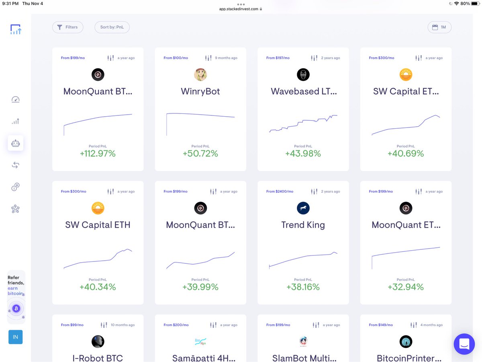
Task: Open the 1M time period selector
Action: pyautogui.click(x=439, y=27)
